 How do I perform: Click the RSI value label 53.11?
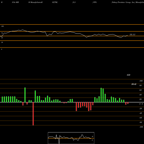point(132,35)
